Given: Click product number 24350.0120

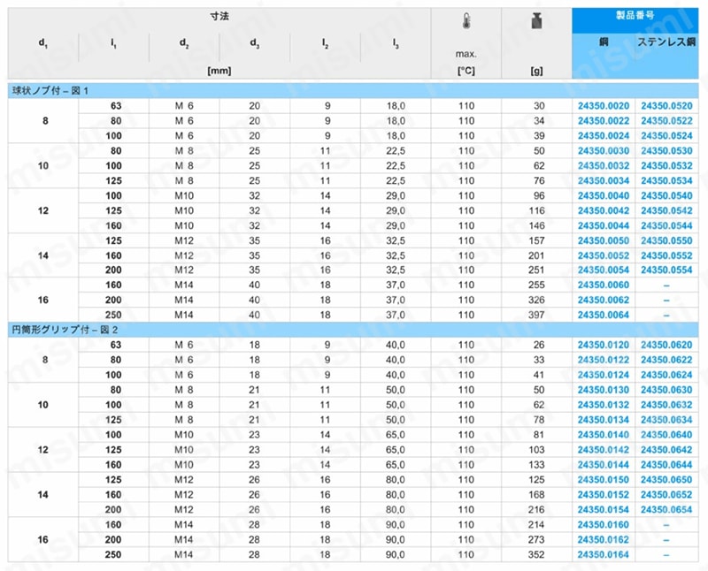Looking at the screenshot, I should coord(604,345).
